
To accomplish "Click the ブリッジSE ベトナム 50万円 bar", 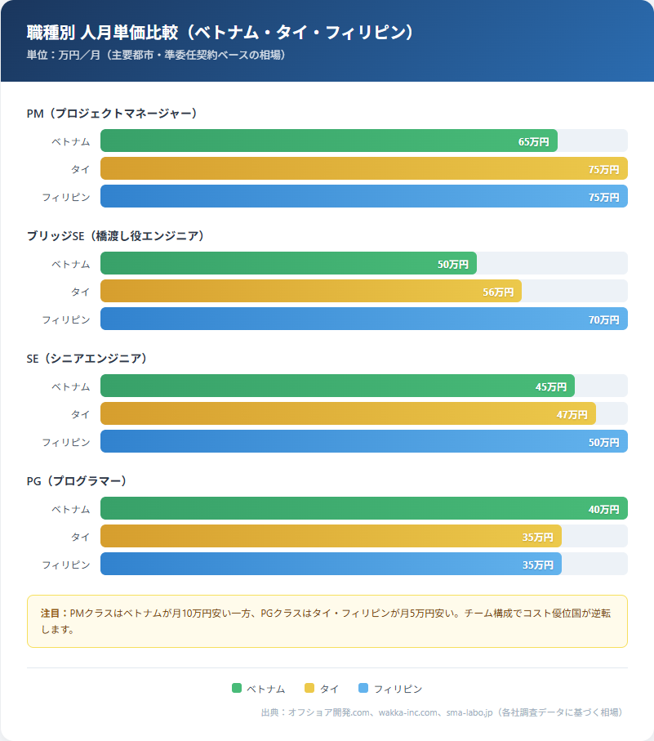I will coord(287,263).
